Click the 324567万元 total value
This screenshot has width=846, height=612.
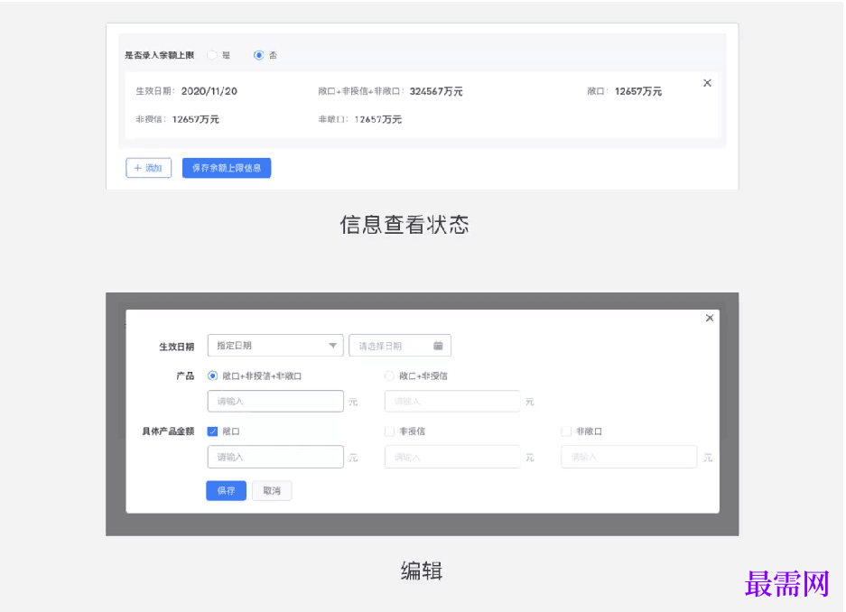tap(436, 91)
